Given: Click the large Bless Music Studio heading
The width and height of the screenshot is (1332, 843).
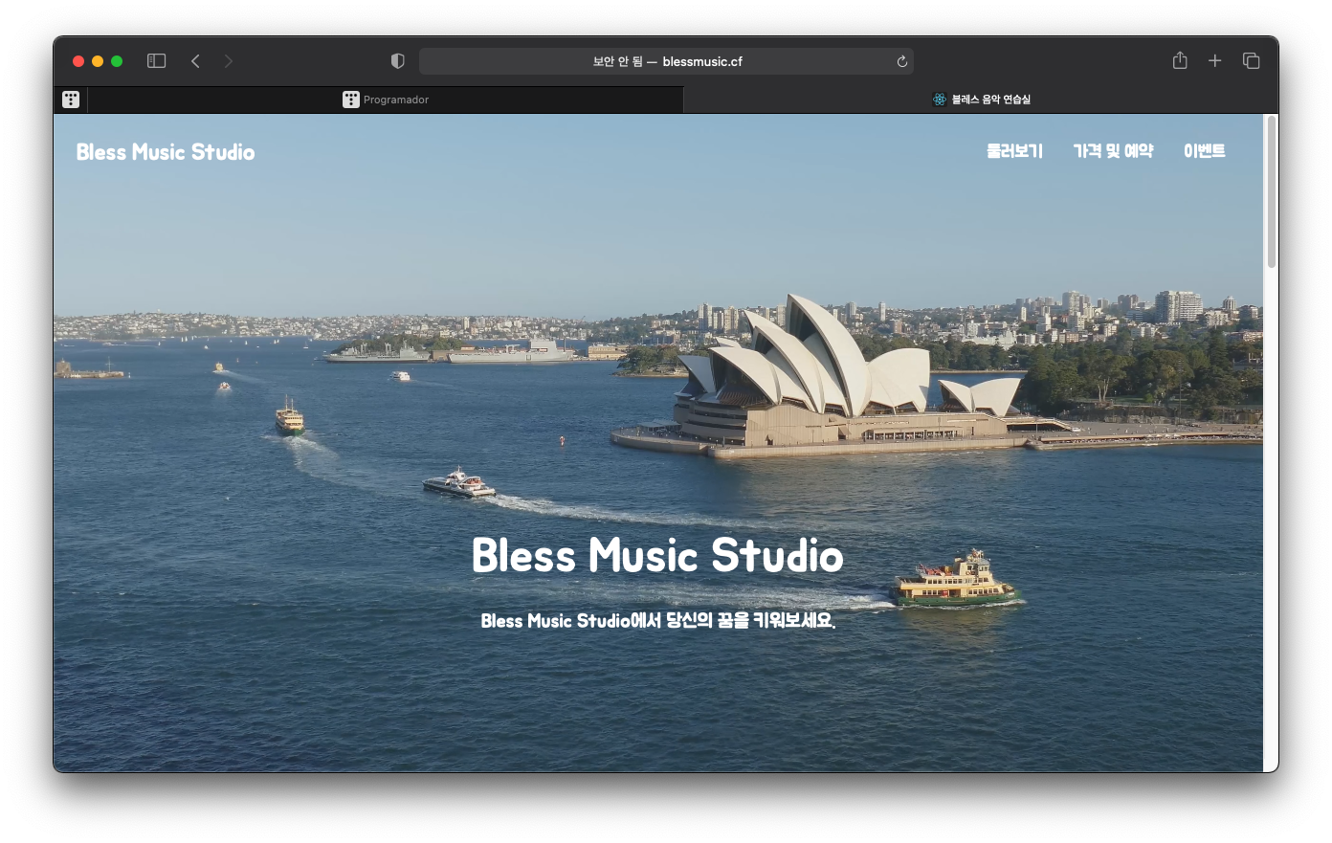Looking at the screenshot, I should click(x=657, y=556).
